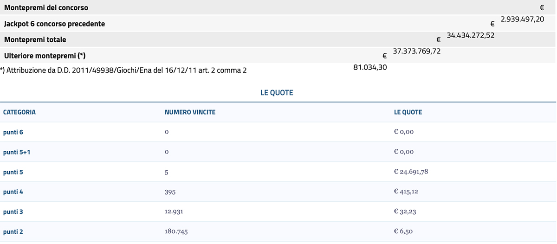Click the € 415,12 quota for punti 4

(406, 192)
